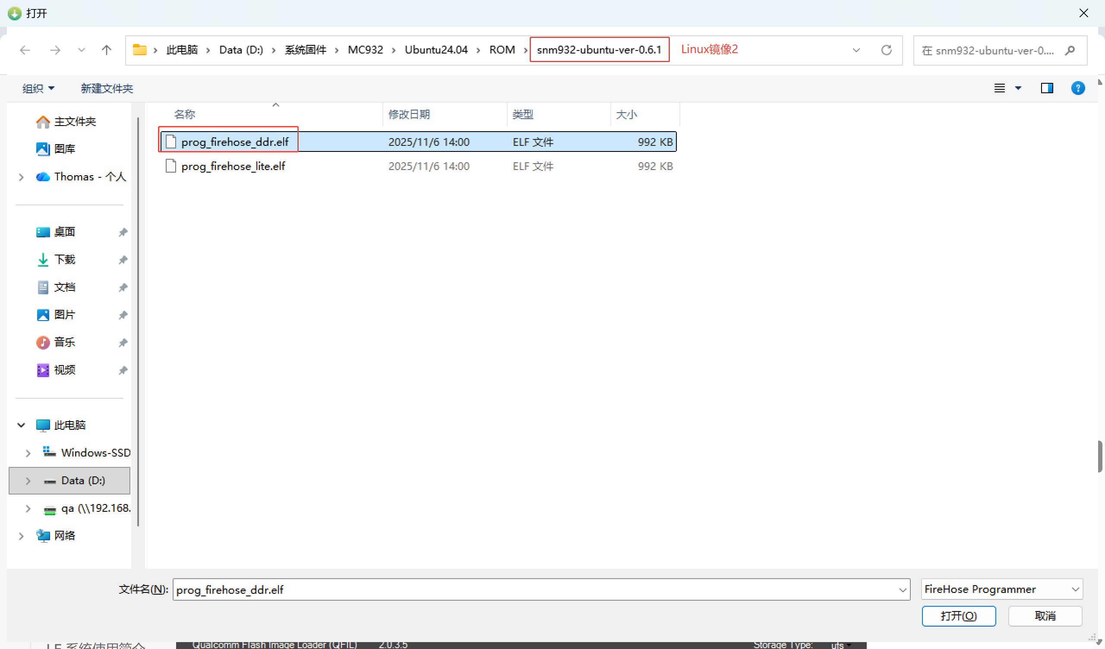Viewport: 1105px width, 649px height.
Task: Click the search magnifier icon
Action: [x=1070, y=50]
